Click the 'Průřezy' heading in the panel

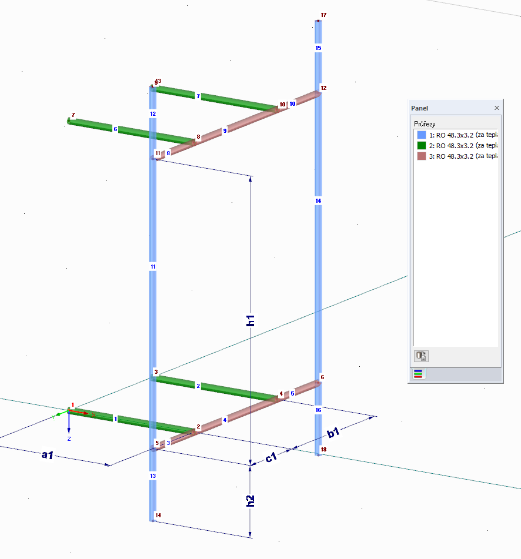coord(425,124)
